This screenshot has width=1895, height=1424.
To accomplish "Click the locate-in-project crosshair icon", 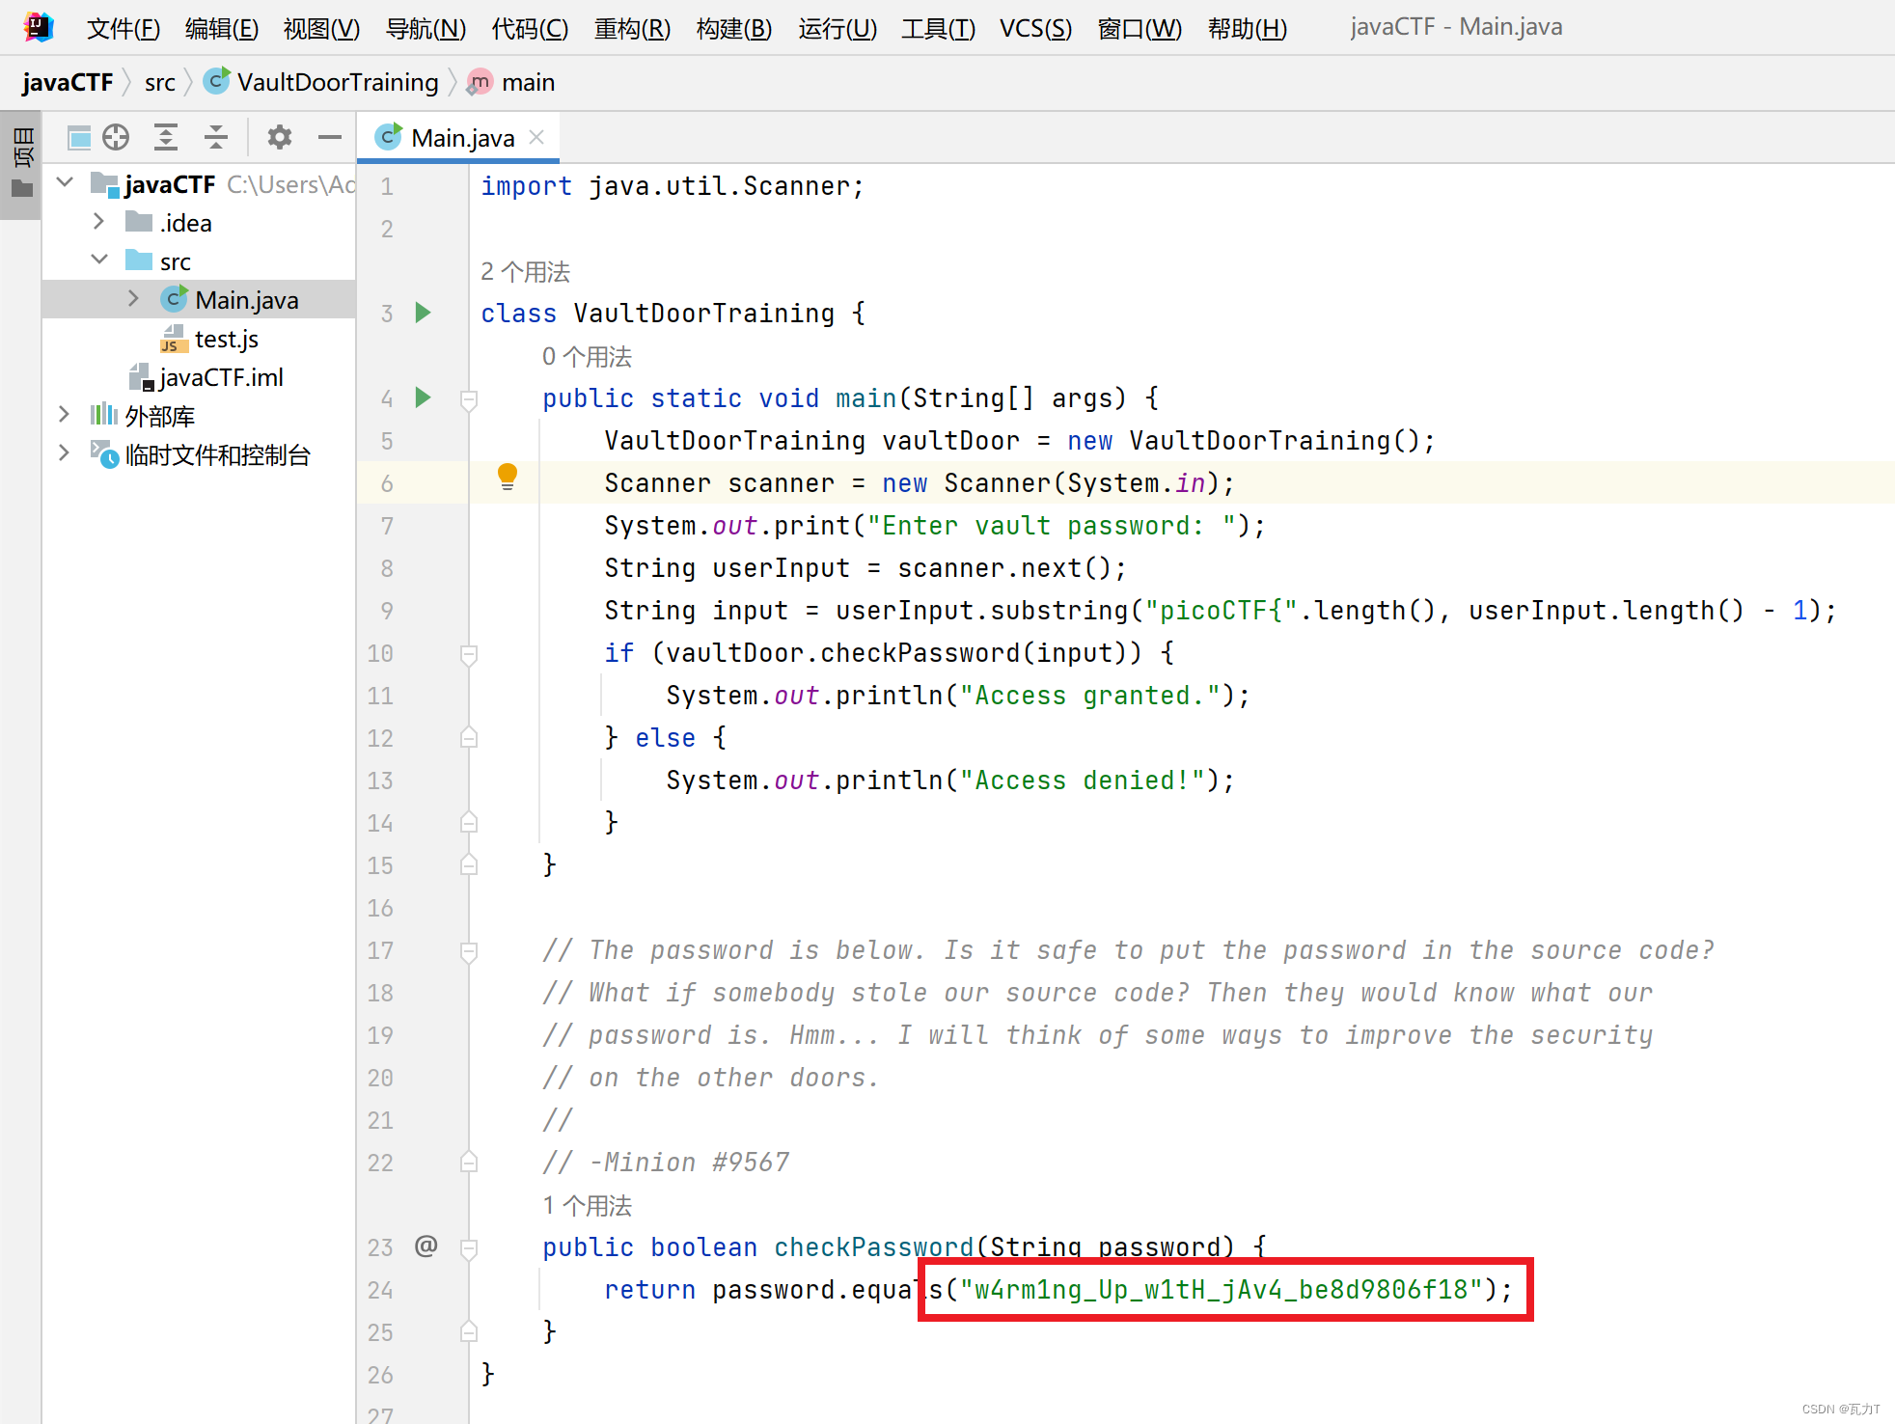I will pyautogui.click(x=116, y=138).
